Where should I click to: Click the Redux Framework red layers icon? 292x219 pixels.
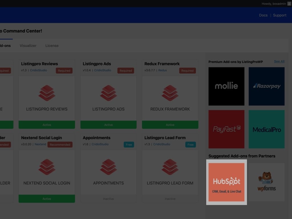pyautogui.click(x=170, y=93)
